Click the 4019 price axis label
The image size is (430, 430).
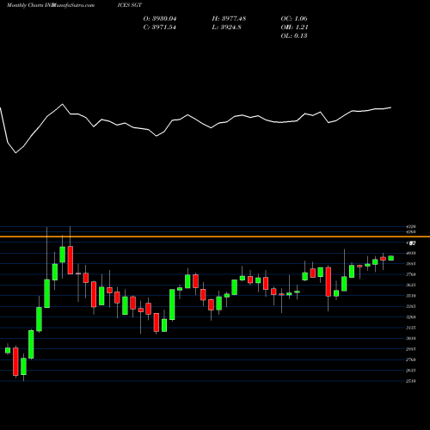point(411,253)
